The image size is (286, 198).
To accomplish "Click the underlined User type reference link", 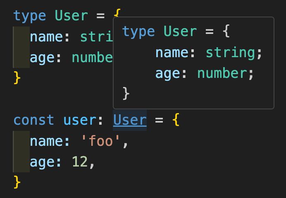I will [130, 120].
